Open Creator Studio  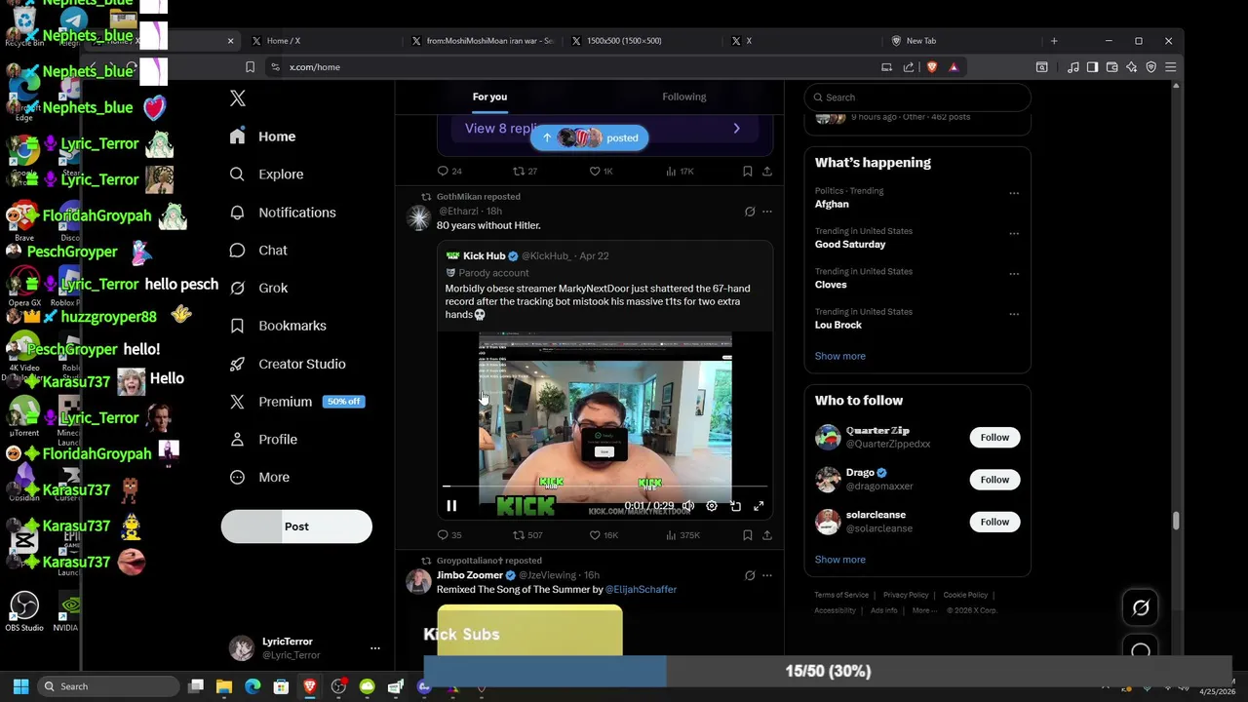pyautogui.click(x=288, y=364)
